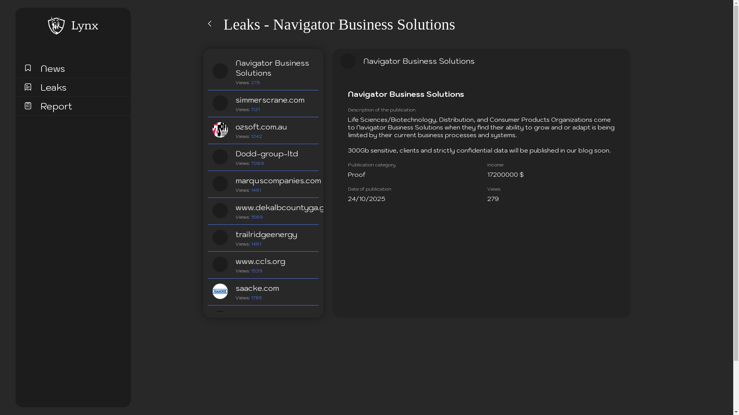Click the simmerscrane.com round avatar
The height and width of the screenshot is (415, 739).
click(x=220, y=103)
